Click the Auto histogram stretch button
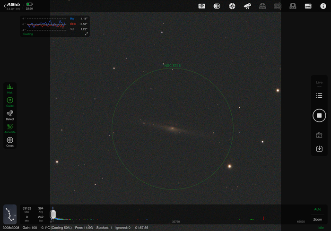331x231 pixels. (x=317, y=209)
